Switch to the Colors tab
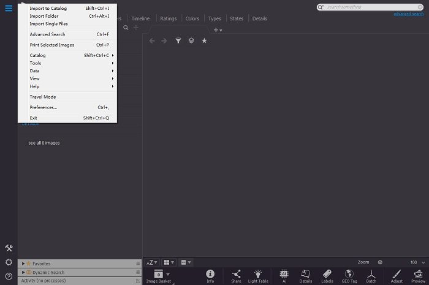Image resolution: width=429 pixels, height=285 pixels. click(192, 18)
